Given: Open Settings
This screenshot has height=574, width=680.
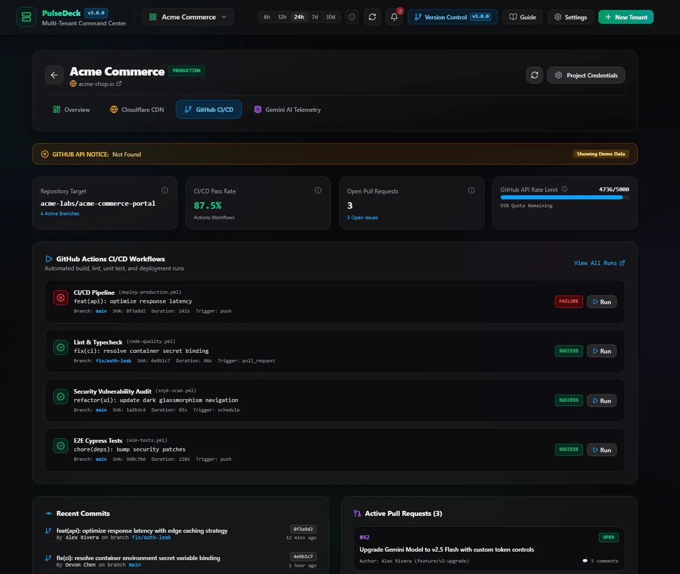Looking at the screenshot, I should pos(570,17).
